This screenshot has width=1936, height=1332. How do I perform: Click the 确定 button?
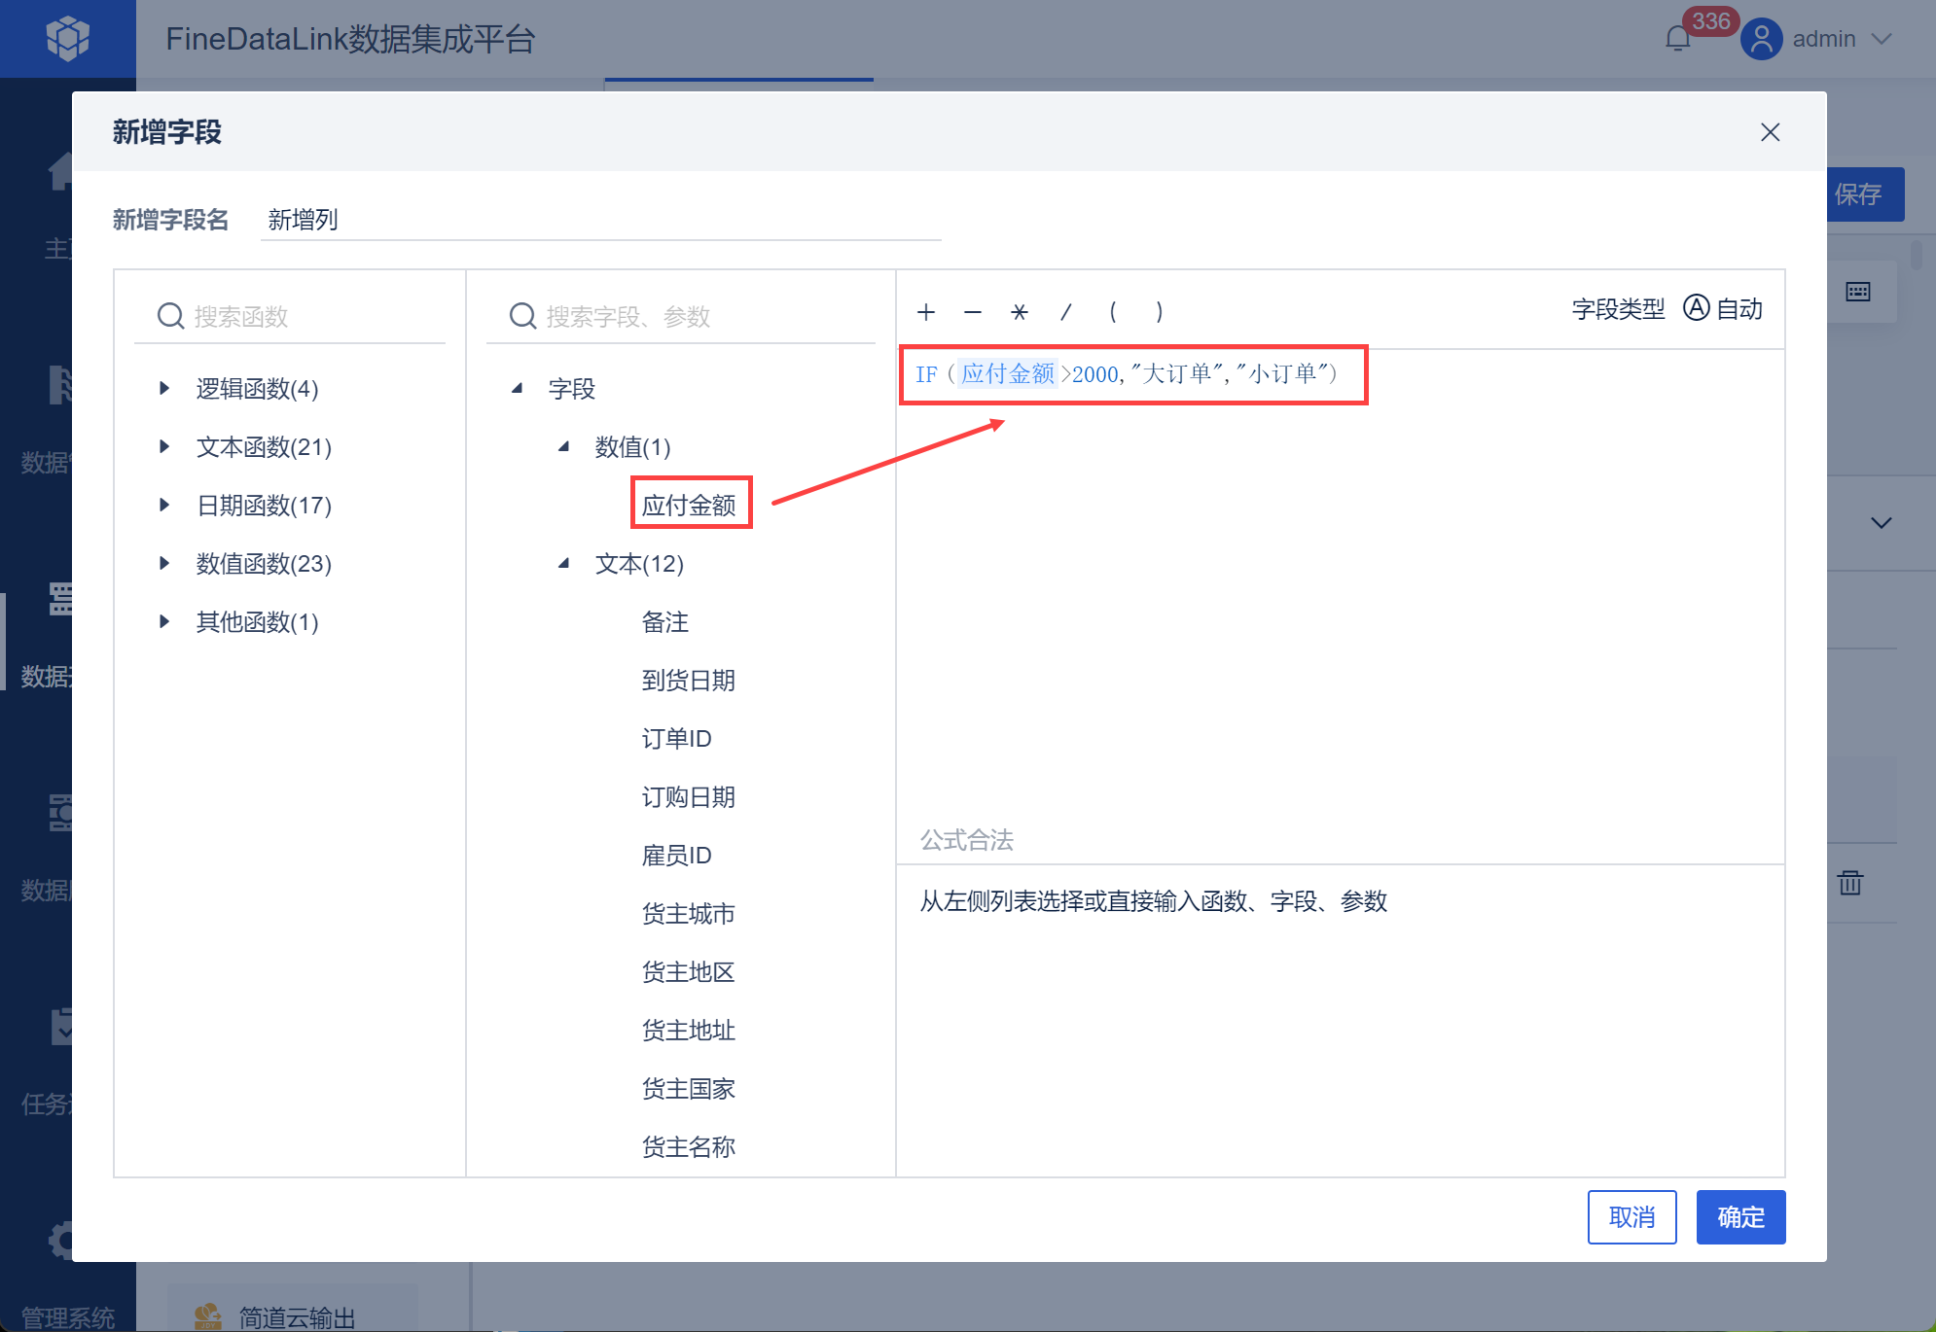1739,1217
